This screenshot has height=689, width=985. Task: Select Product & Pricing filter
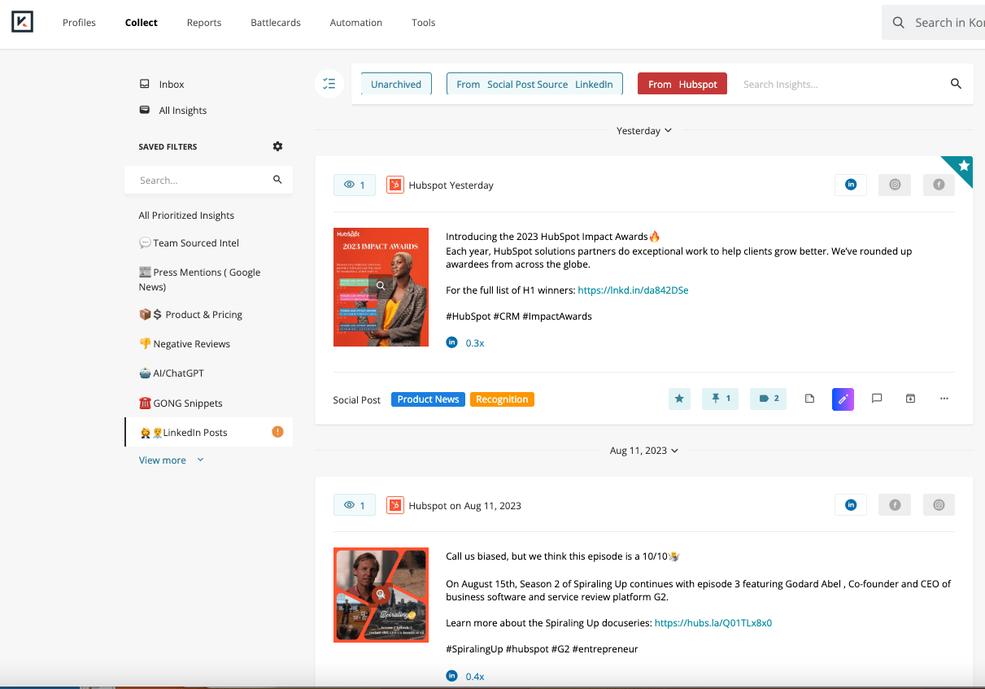190,315
